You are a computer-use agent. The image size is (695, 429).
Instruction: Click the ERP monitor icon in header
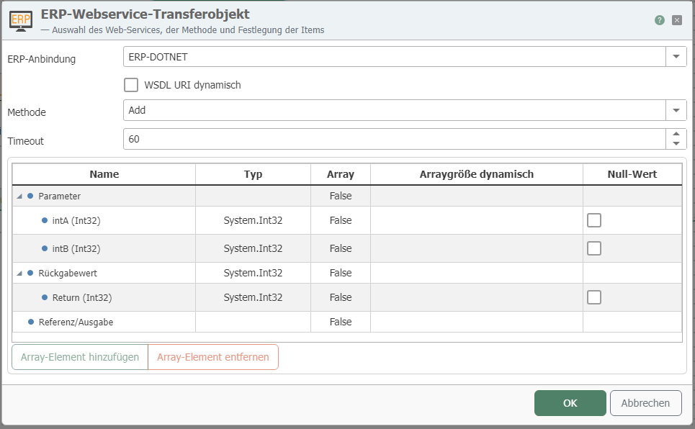coord(20,21)
